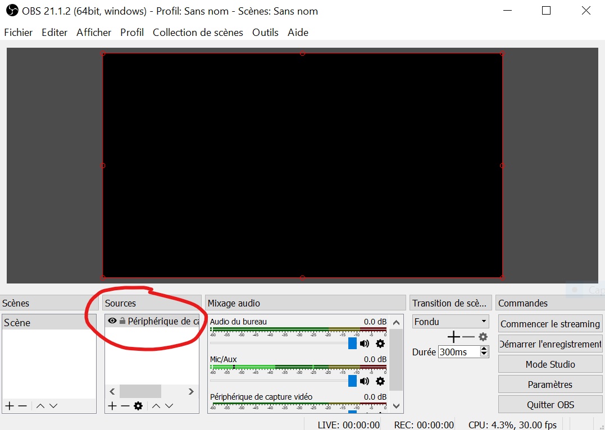Remove the selected scene with minus icon

point(22,406)
